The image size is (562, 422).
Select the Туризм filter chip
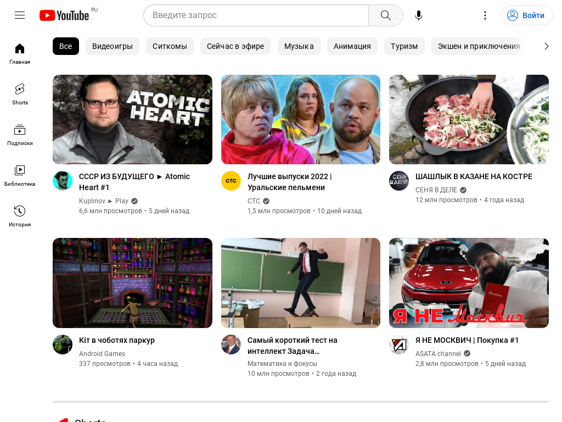click(x=404, y=46)
